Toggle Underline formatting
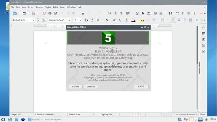217x122 pixels. pyautogui.click(x=98, y=20)
